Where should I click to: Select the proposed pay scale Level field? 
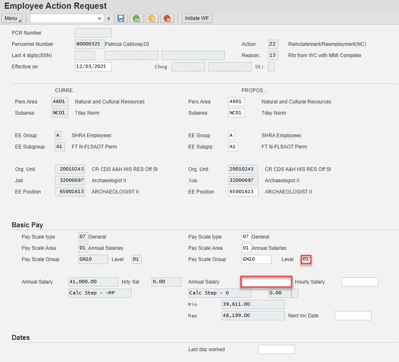(x=306, y=259)
